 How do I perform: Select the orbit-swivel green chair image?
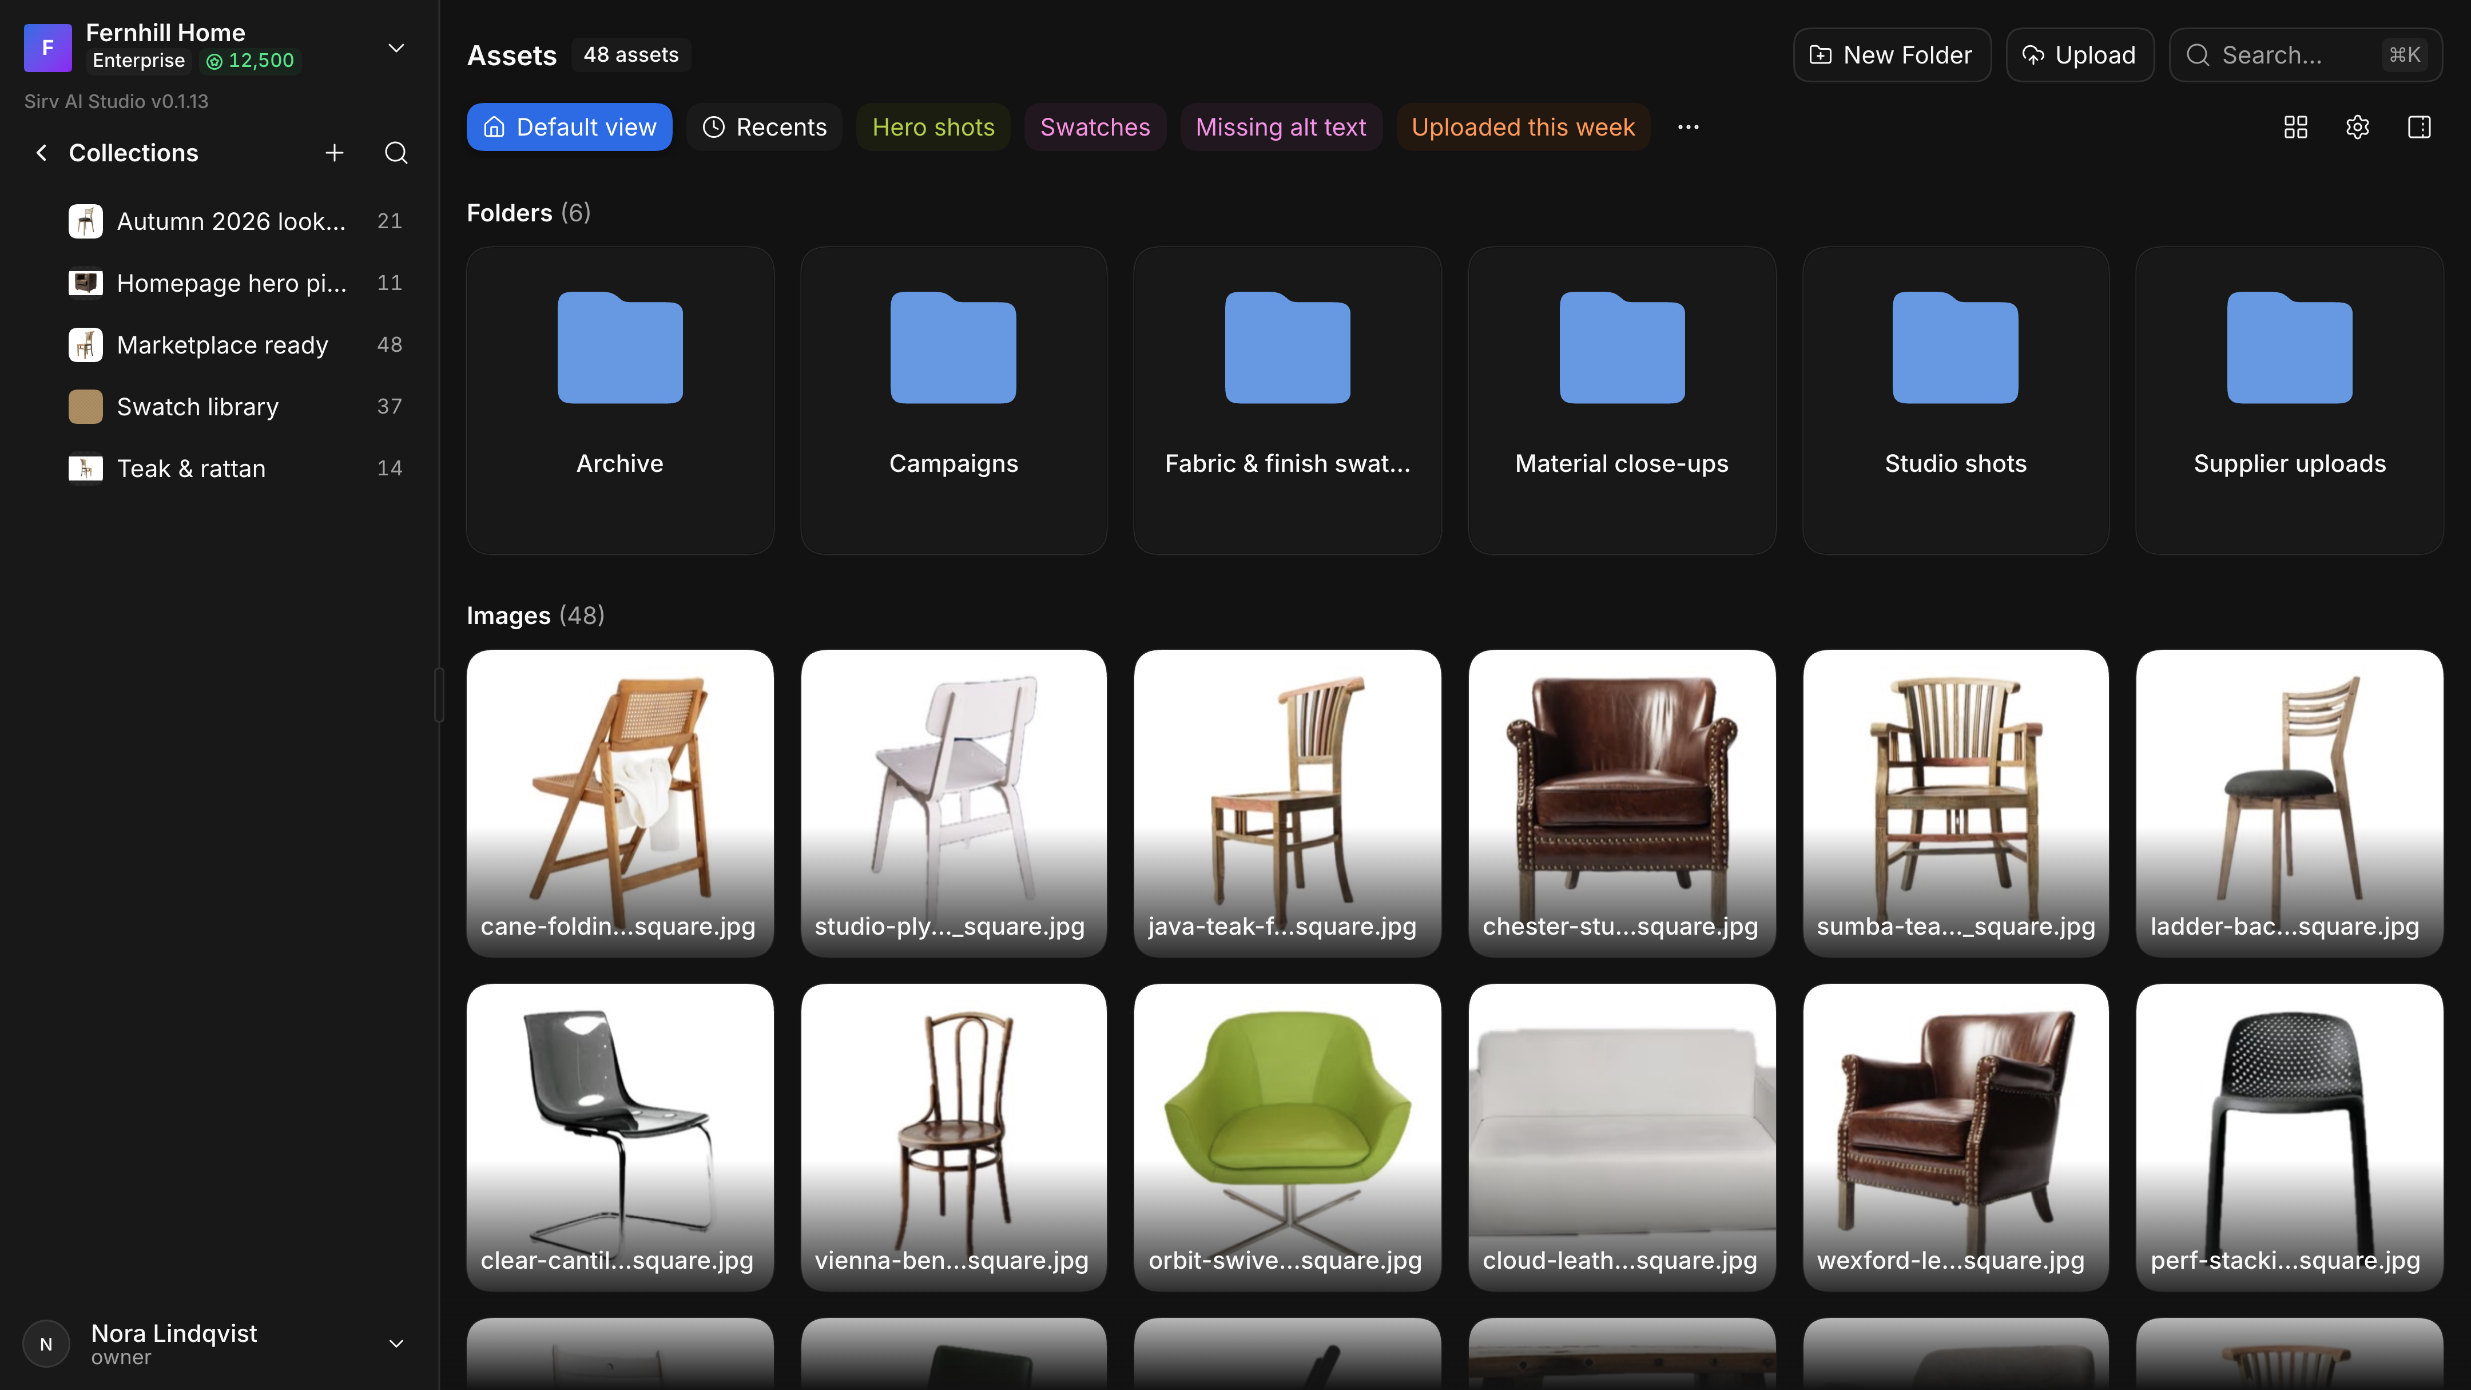coord(1288,1137)
